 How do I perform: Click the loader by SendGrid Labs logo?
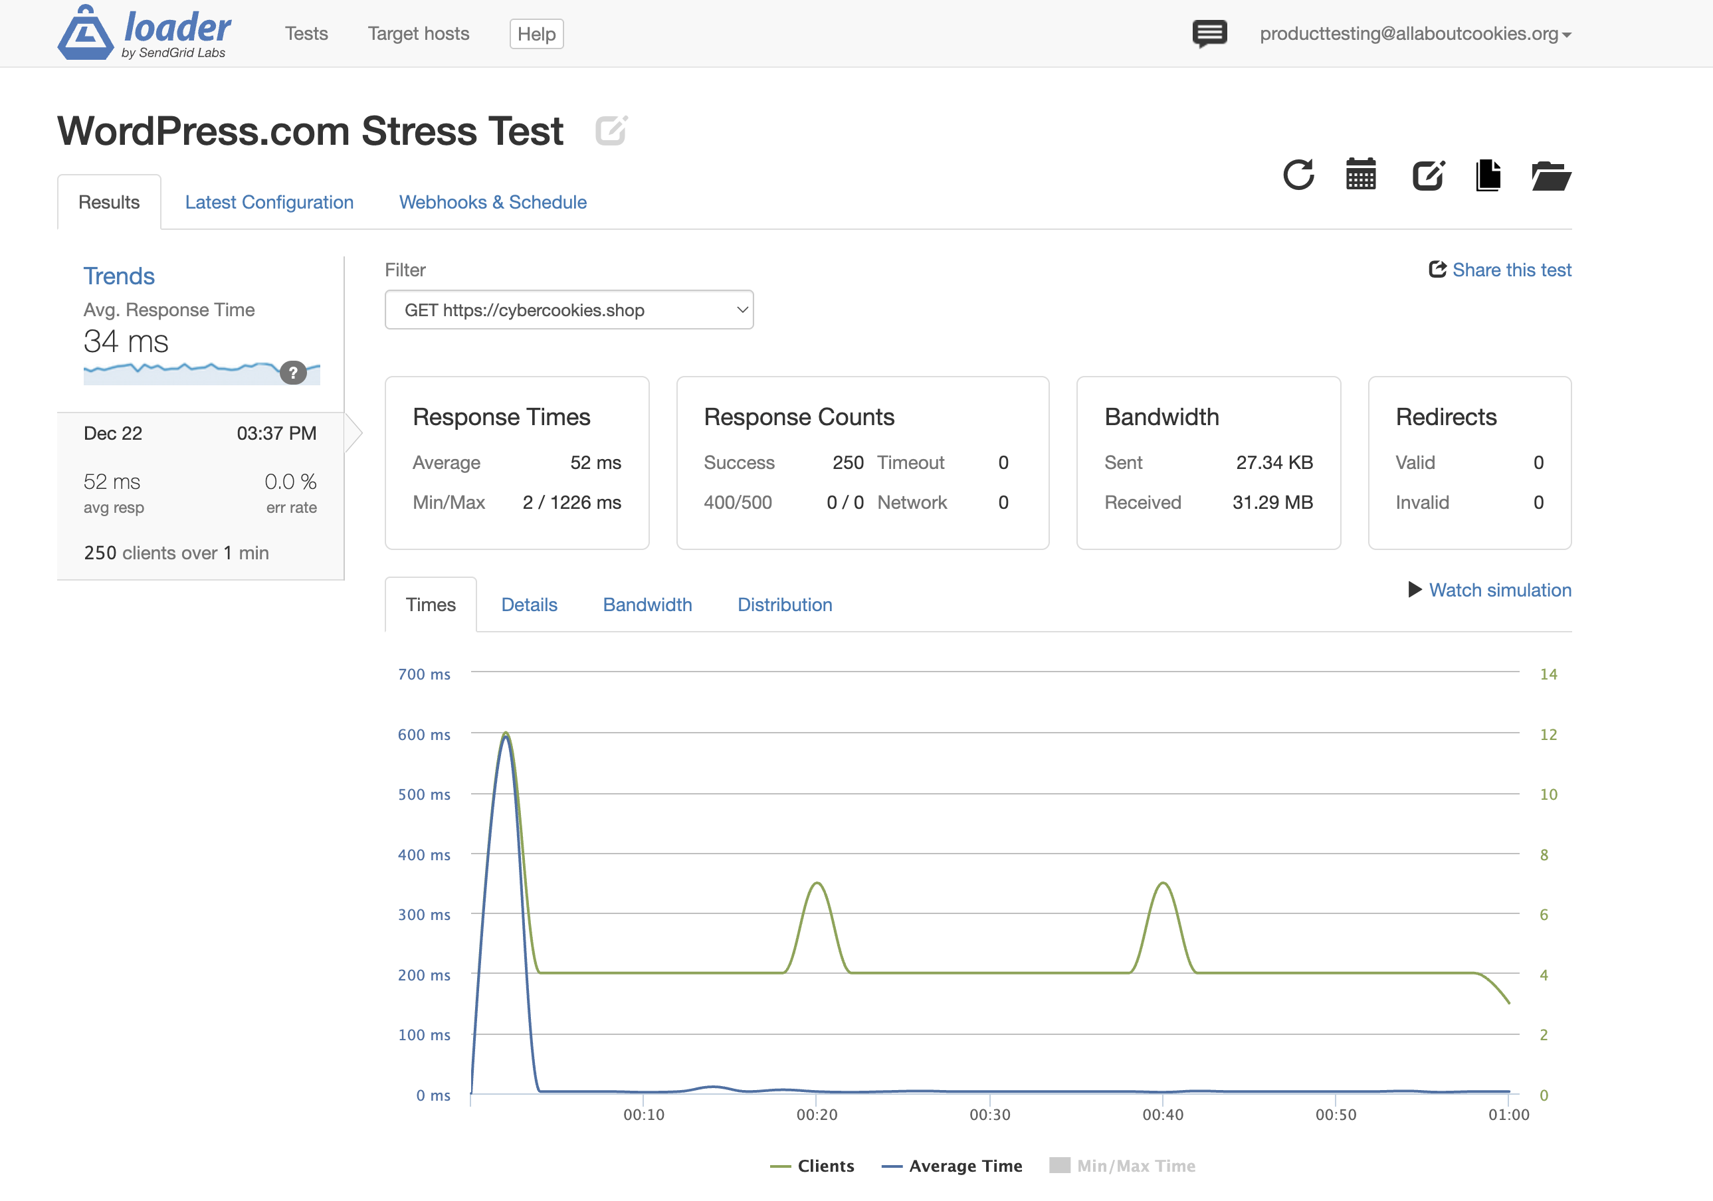144,33
